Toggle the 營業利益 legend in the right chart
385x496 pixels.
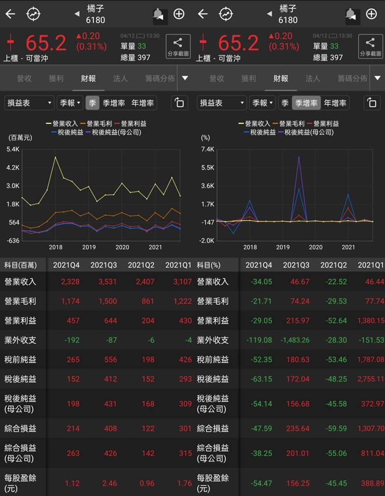[x=323, y=124]
